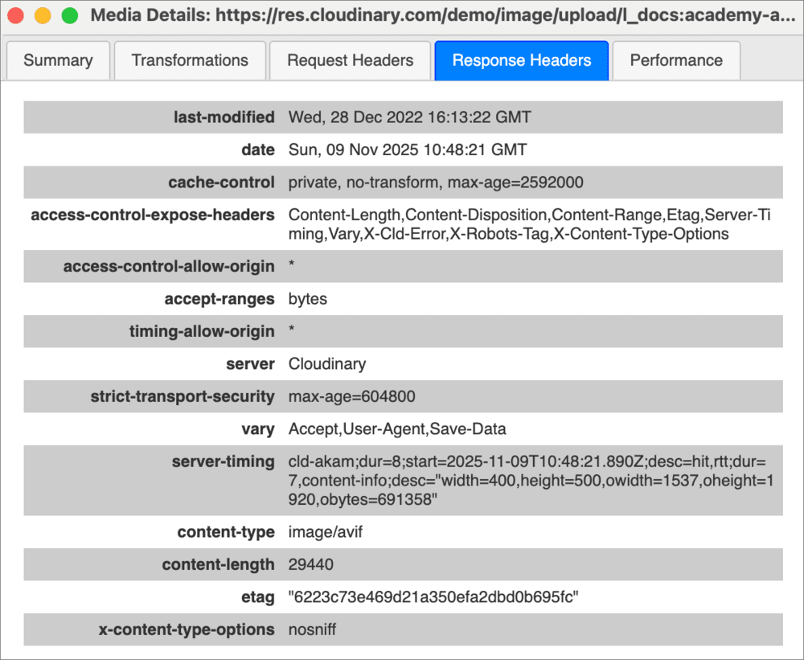Select the last-modified header row
Image resolution: width=804 pixels, height=660 pixels.
pyautogui.click(x=402, y=117)
